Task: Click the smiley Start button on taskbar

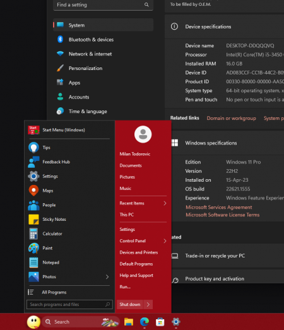Action: click(x=33, y=322)
